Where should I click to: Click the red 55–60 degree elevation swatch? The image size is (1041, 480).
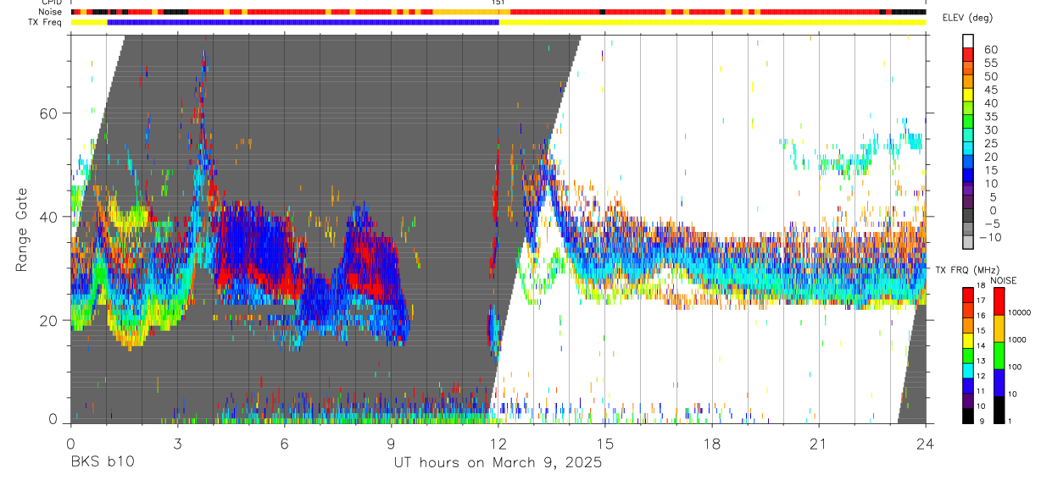pyautogui.click(x=968, y=55)
